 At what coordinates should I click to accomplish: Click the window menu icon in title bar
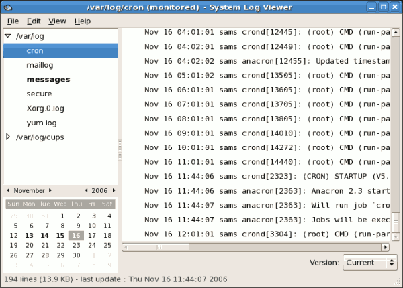click(x=8, y=7)
